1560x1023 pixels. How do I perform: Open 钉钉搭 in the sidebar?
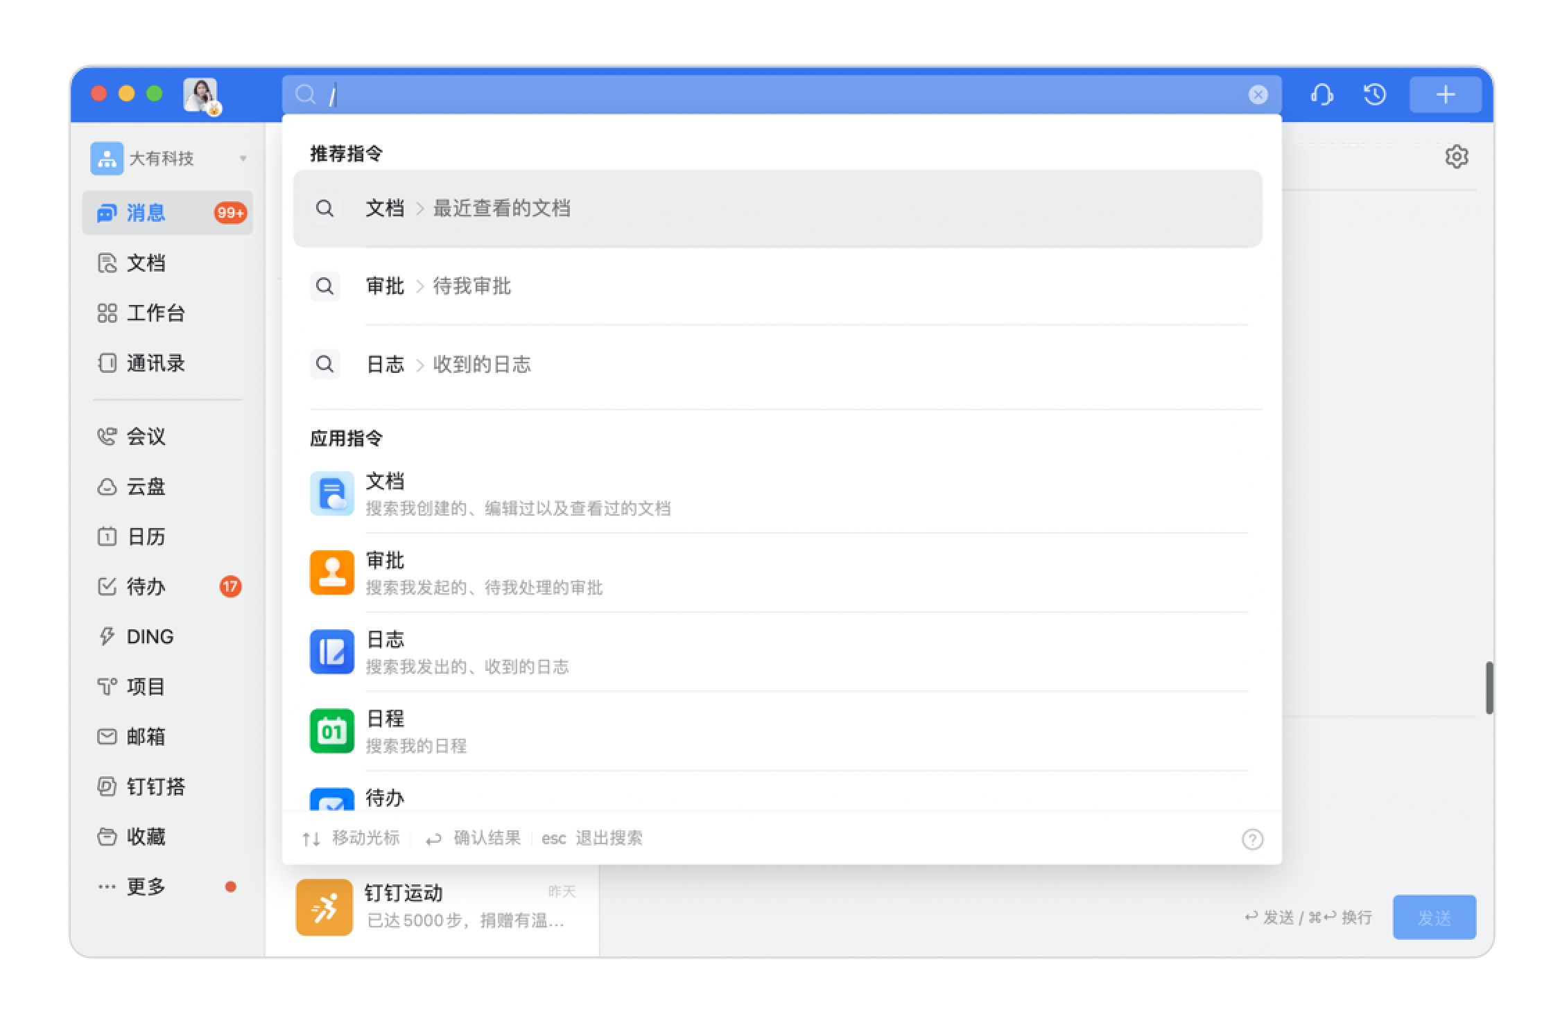click(x=168, y=787)
